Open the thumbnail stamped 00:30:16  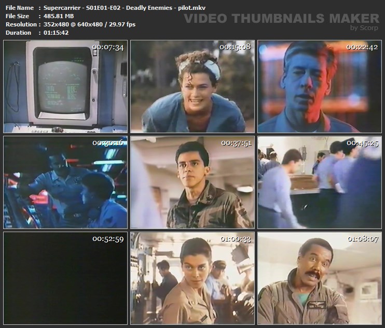tap(65, 182)
